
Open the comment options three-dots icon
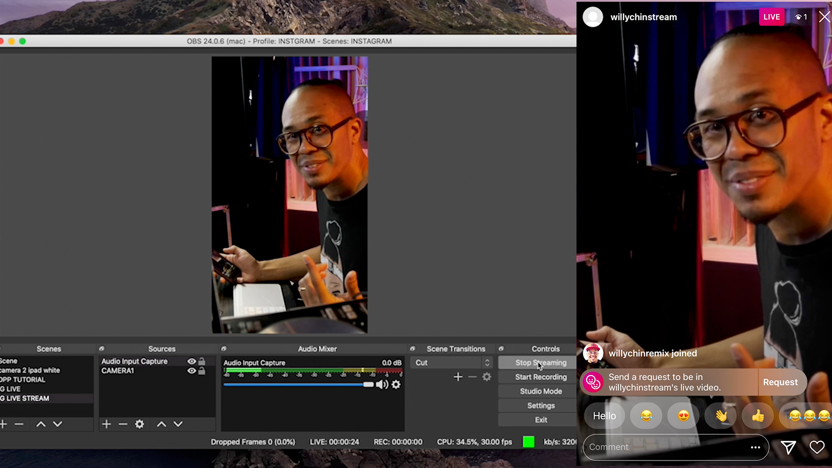pos(755,447)
